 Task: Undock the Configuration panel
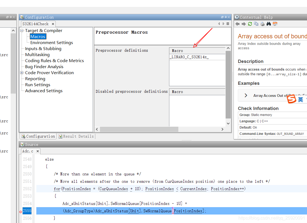(x=222, y=17)
